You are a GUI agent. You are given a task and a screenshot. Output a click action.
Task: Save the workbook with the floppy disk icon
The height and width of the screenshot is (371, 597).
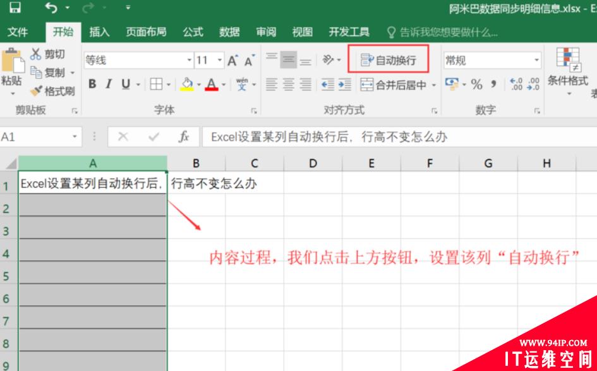point(15,8)
